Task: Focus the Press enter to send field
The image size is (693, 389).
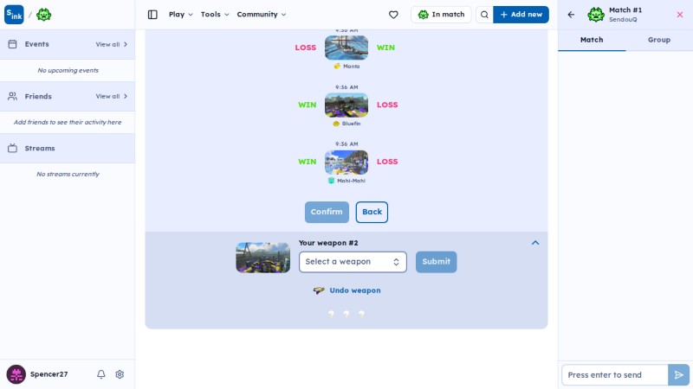Action: pos(615,375)
